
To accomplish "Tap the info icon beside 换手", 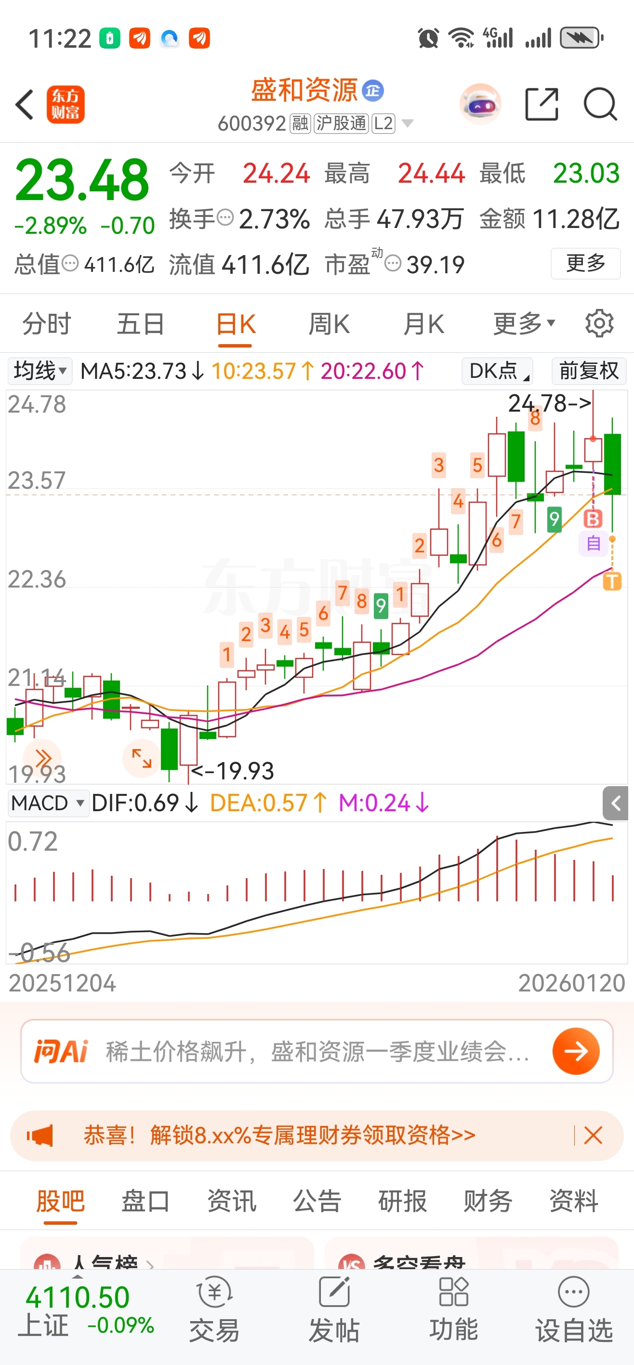I will coord(225,217).
